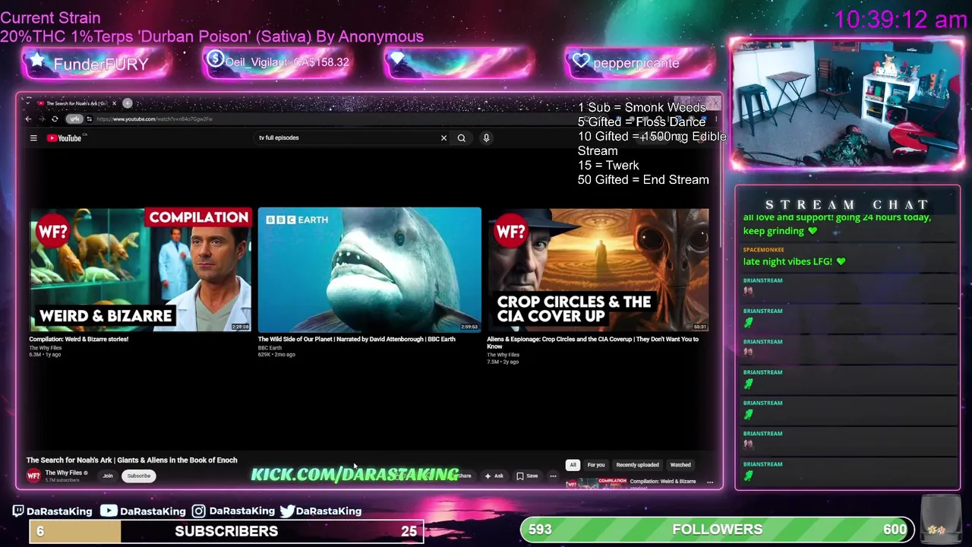Open 'The Wild Side of Our Planet' title
972x547 pixels.
click(356, 339)
